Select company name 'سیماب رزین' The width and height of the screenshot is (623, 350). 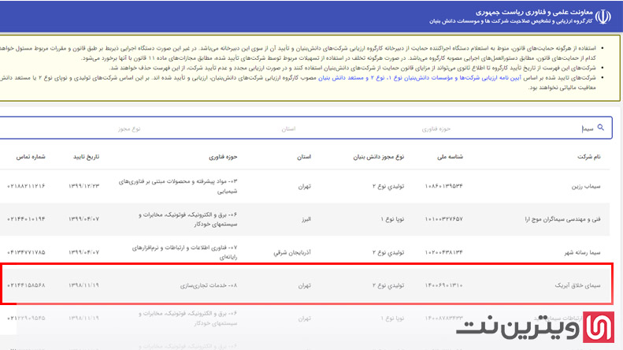click(x=586, y=186)
